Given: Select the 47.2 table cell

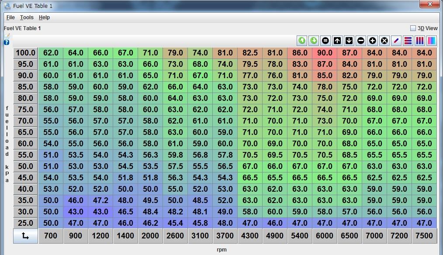Looking at the screenshot, I should tap(100, 200).
